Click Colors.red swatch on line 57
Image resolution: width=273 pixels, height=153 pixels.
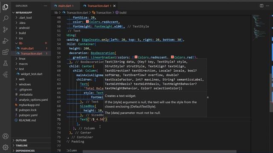point(172,57)
